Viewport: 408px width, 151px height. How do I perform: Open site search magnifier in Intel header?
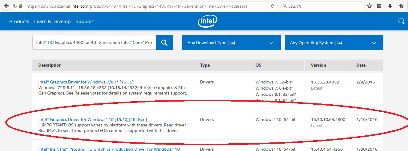pyautogui.click(x=401, y=21)
